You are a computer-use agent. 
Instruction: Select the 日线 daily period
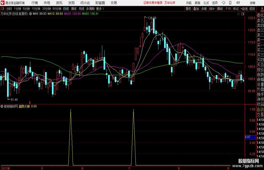coord(66,9)
